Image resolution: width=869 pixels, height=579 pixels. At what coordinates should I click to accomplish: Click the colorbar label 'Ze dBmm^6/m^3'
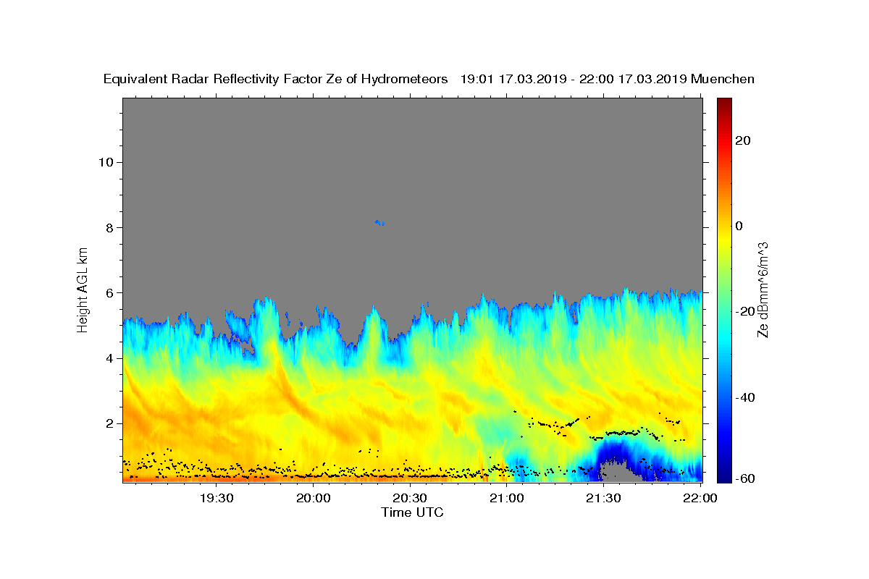point(762,289)
